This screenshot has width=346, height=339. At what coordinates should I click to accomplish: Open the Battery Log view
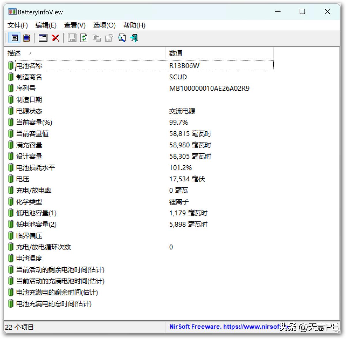[26, 38]
